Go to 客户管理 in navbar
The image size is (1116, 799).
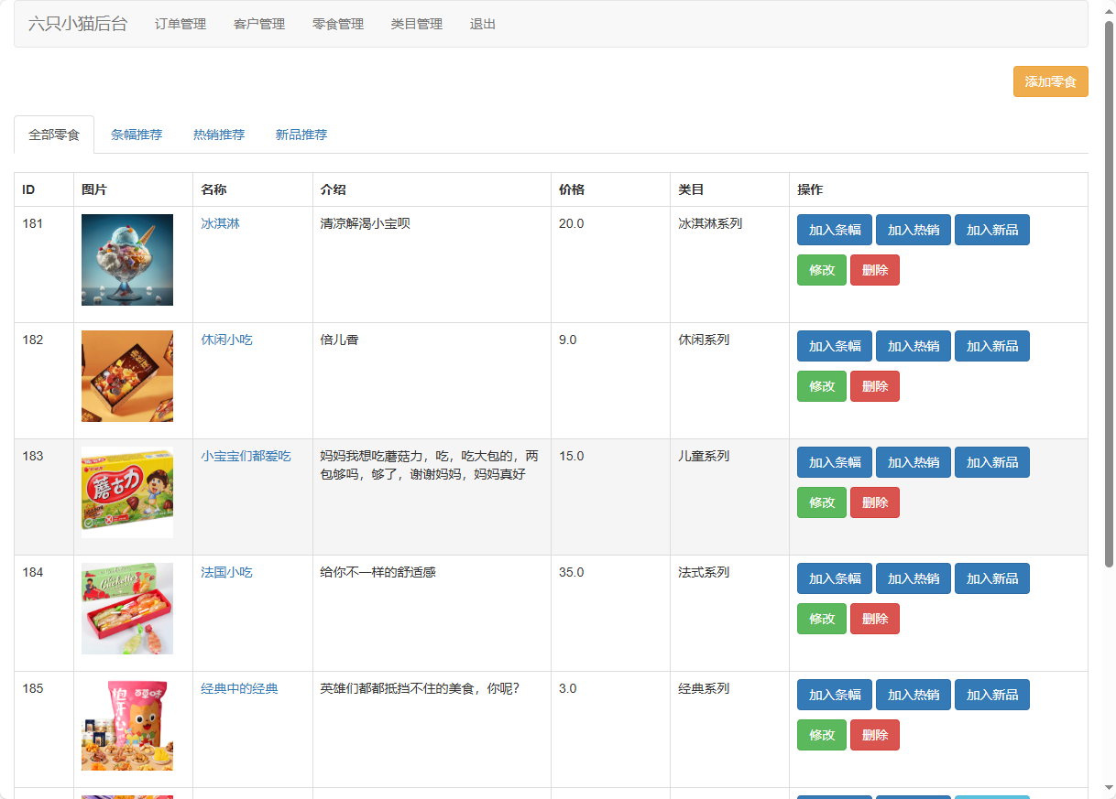point(259,25)
